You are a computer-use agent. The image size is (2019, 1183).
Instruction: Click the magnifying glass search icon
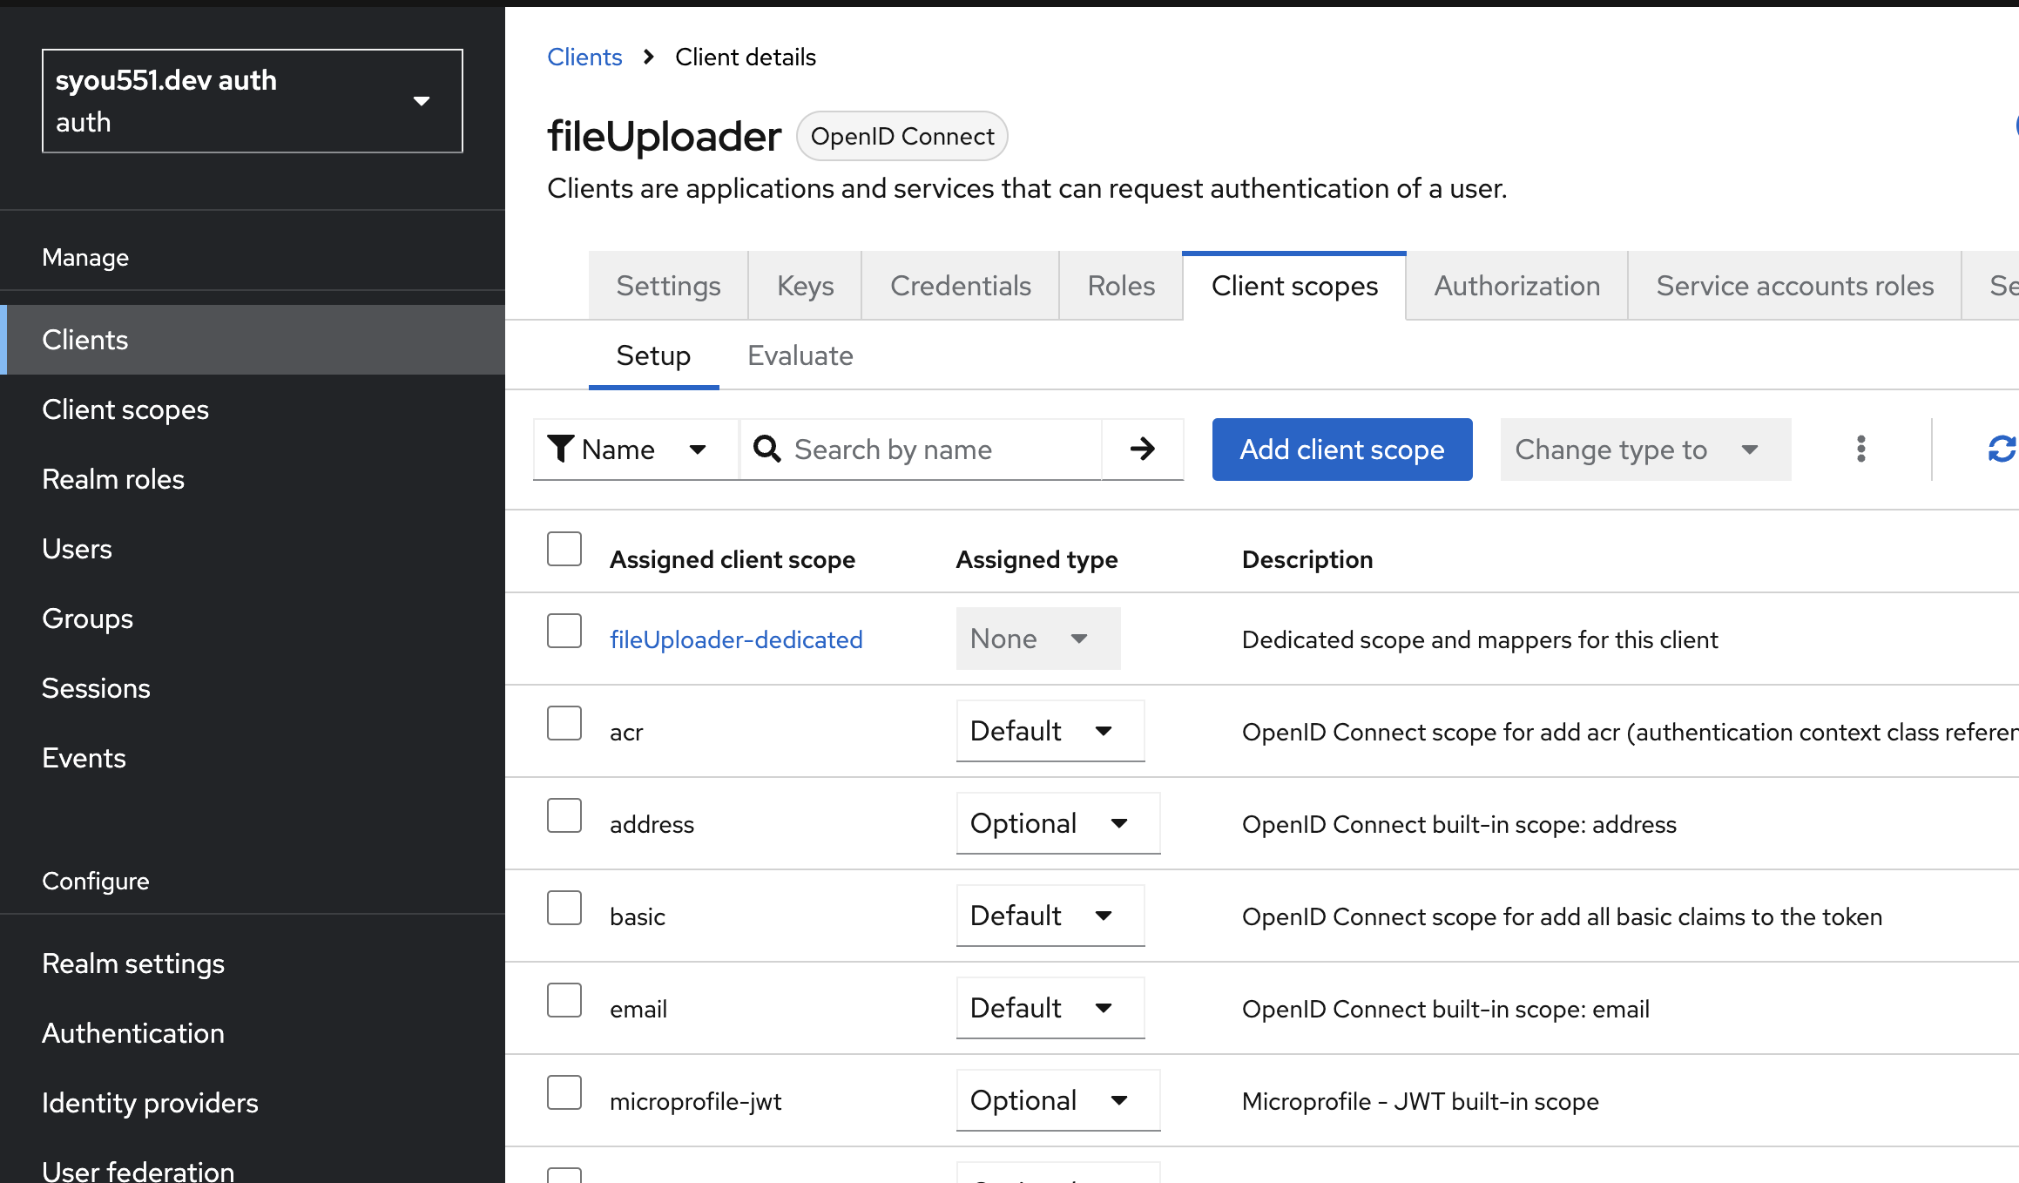(767, 450)
